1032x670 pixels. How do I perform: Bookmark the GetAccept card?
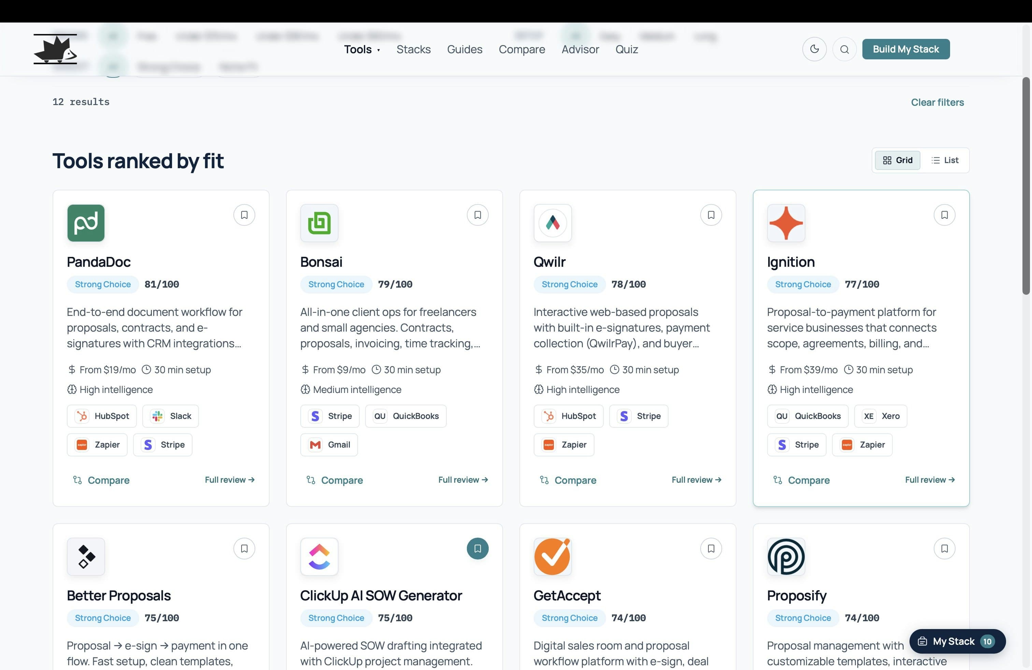pyautogui.click(x=711, y=548)
